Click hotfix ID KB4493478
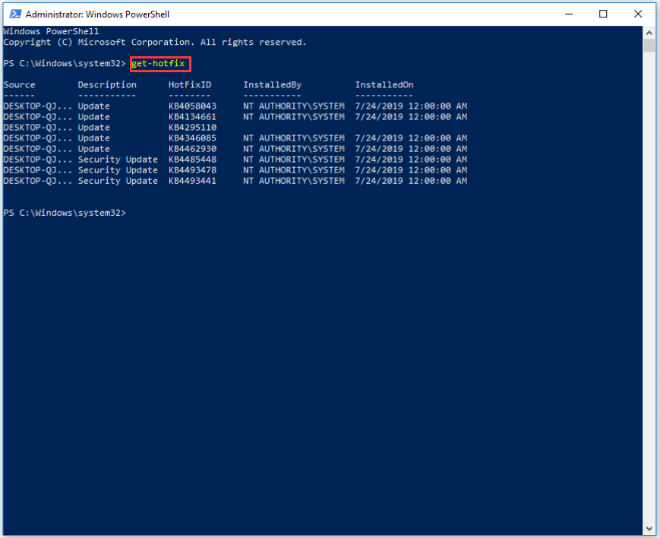Image resolution: width=660 pixels, height=538 pixels. coord(192,170)
